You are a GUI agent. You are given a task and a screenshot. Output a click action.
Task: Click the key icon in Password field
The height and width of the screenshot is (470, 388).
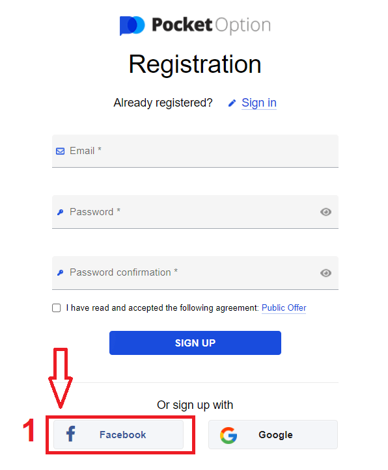click(61, 212)
